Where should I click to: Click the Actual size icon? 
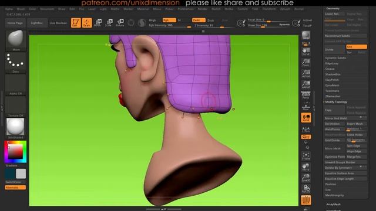coord(305,74)
